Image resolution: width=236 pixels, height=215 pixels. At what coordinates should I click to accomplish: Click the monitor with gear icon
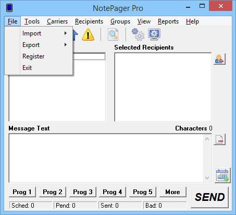tap(154, 34)
